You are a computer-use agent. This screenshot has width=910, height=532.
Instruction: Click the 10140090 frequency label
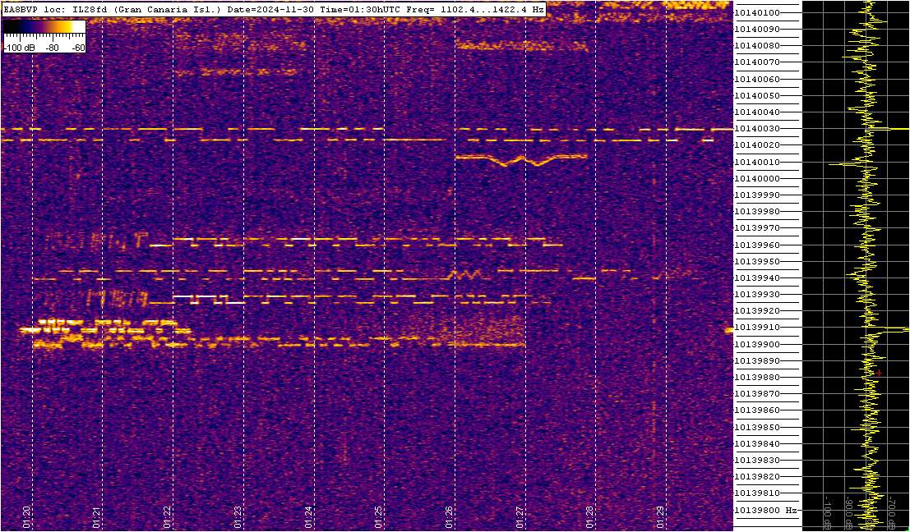[757, 29]
